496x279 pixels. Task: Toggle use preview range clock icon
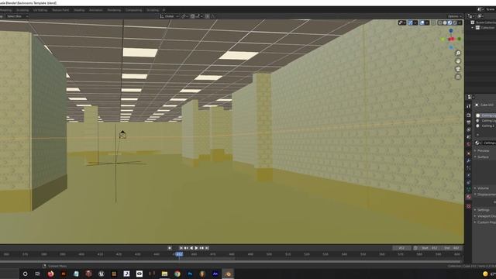click(x=415, y=248)
